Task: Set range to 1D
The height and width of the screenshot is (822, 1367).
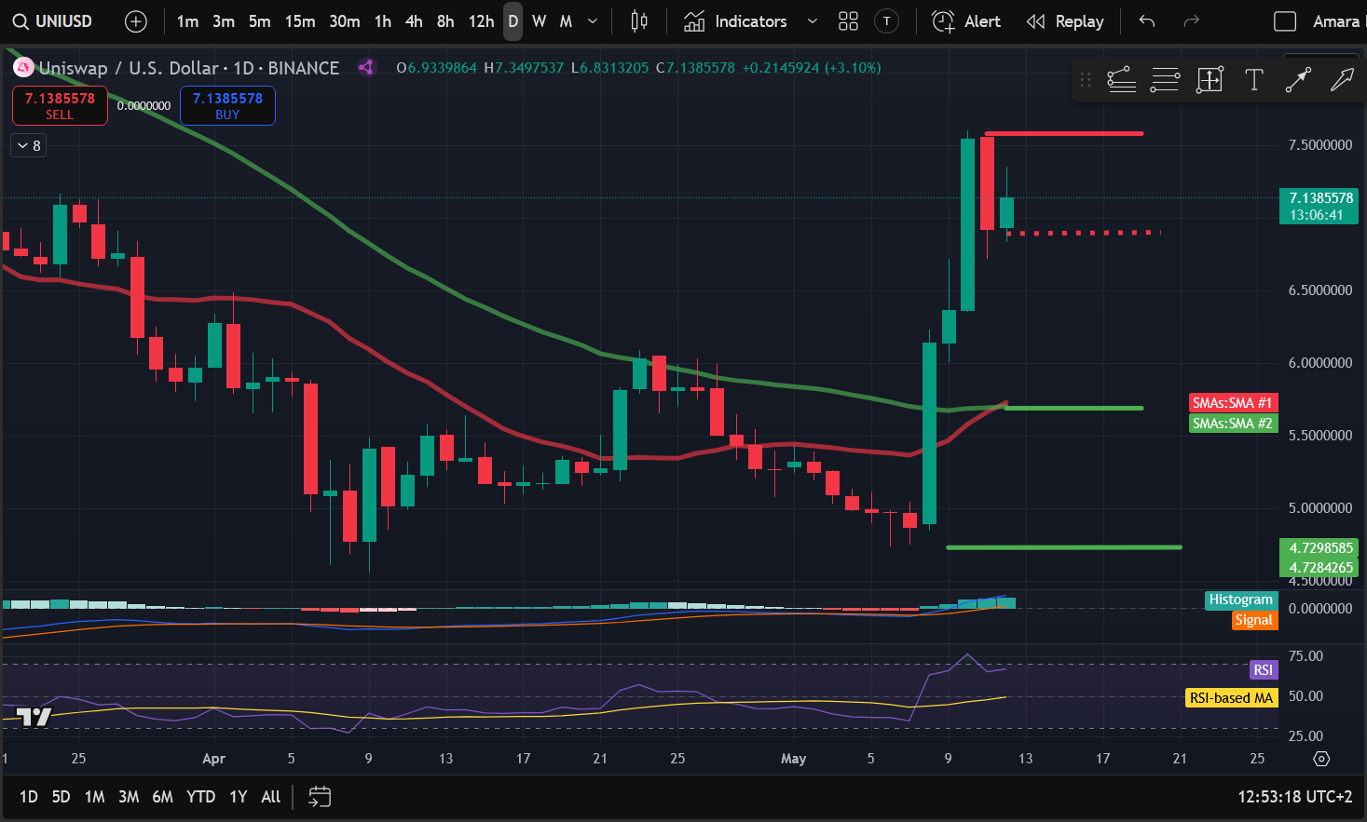Action: (x=29, y=797)
